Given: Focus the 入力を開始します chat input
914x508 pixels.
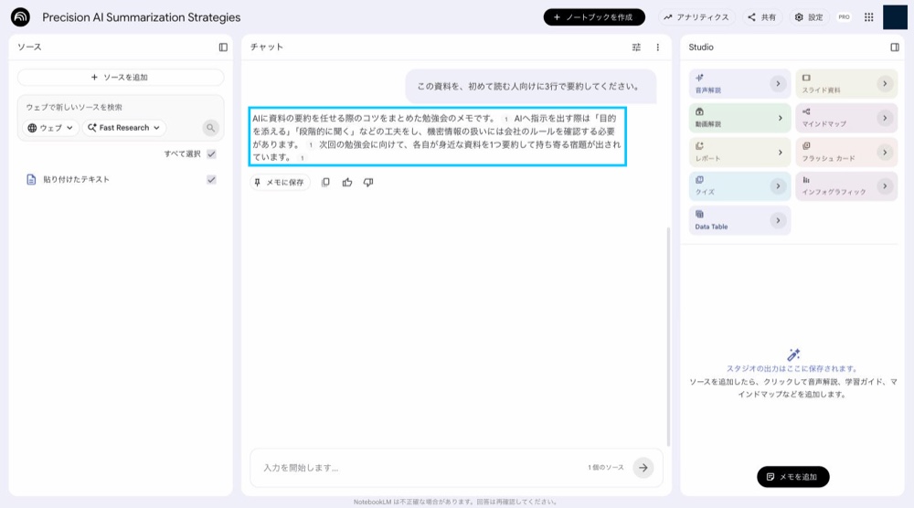Looking at the screenshot, I should tap(420, 467).
